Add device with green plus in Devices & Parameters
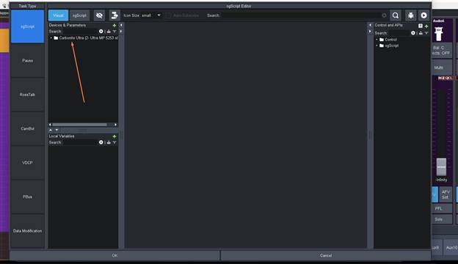 tap(114, 26)
